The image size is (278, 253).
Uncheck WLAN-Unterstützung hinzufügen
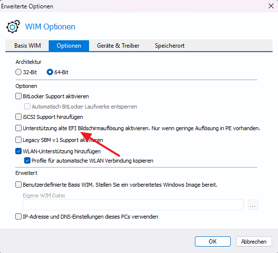(18, 151)
